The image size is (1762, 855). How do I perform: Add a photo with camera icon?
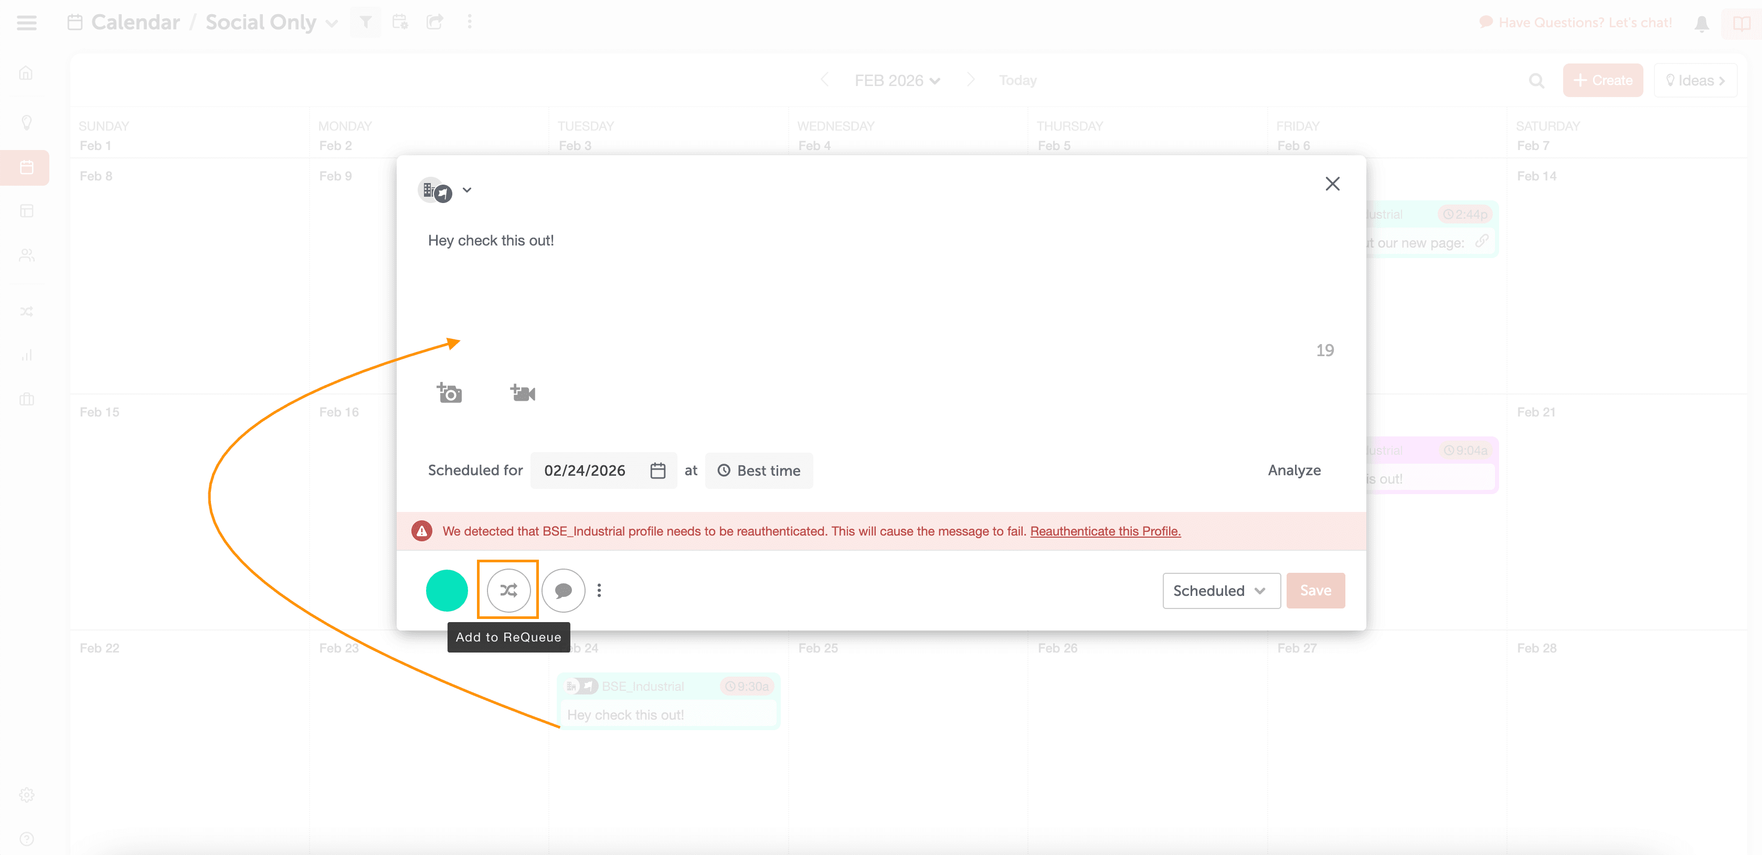[x=449, y=392]
